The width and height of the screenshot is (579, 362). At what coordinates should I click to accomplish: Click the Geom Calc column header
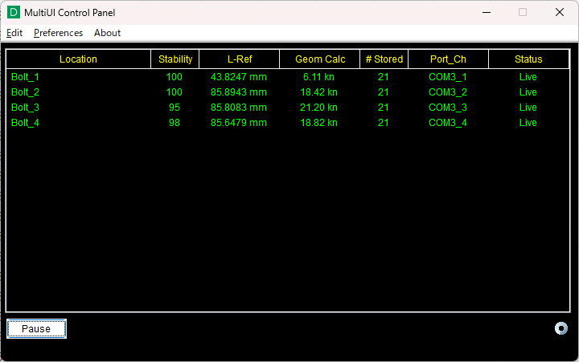pyautogui.click(x=319, y=59)
